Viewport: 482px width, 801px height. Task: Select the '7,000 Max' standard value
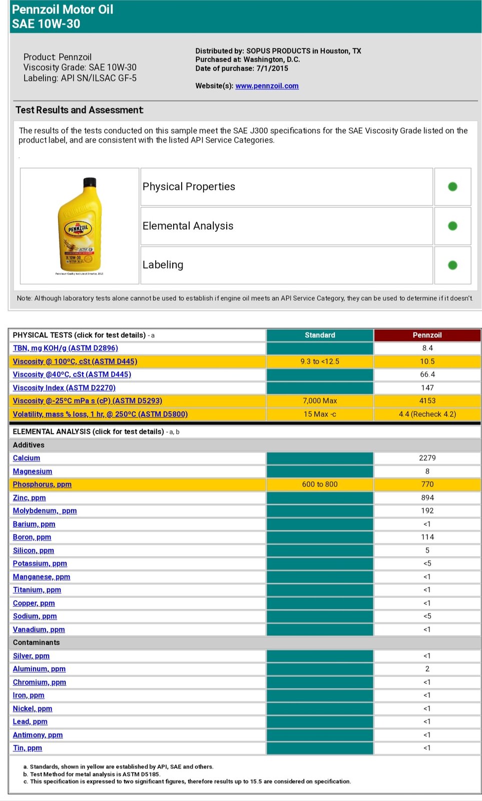tap(320, 401)
